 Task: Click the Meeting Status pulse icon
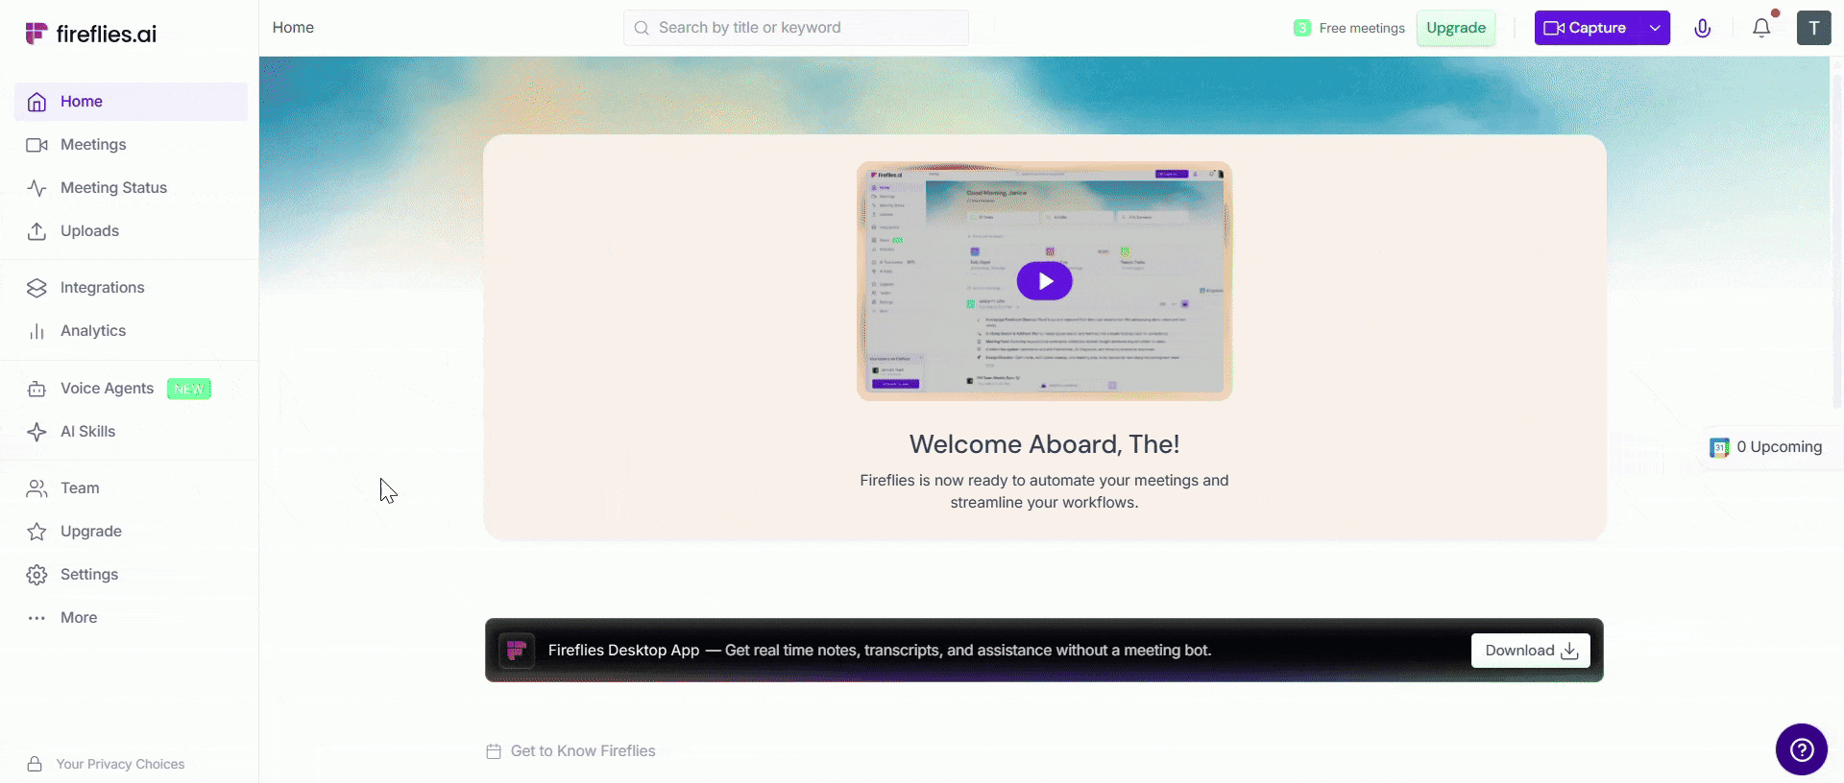[x=36, y=188]
